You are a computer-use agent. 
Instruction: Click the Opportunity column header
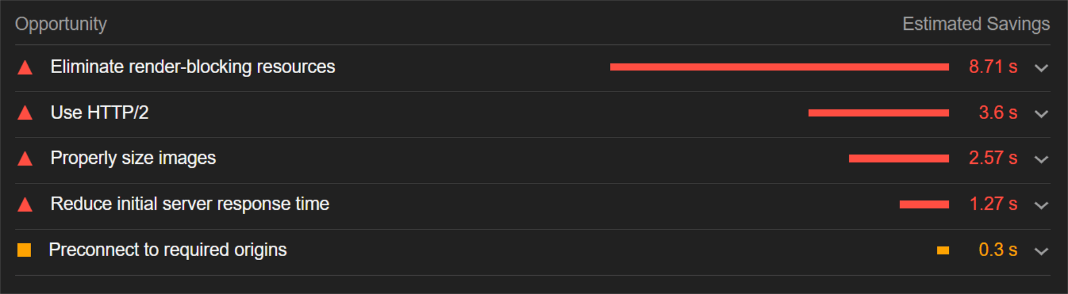[61, 24]
